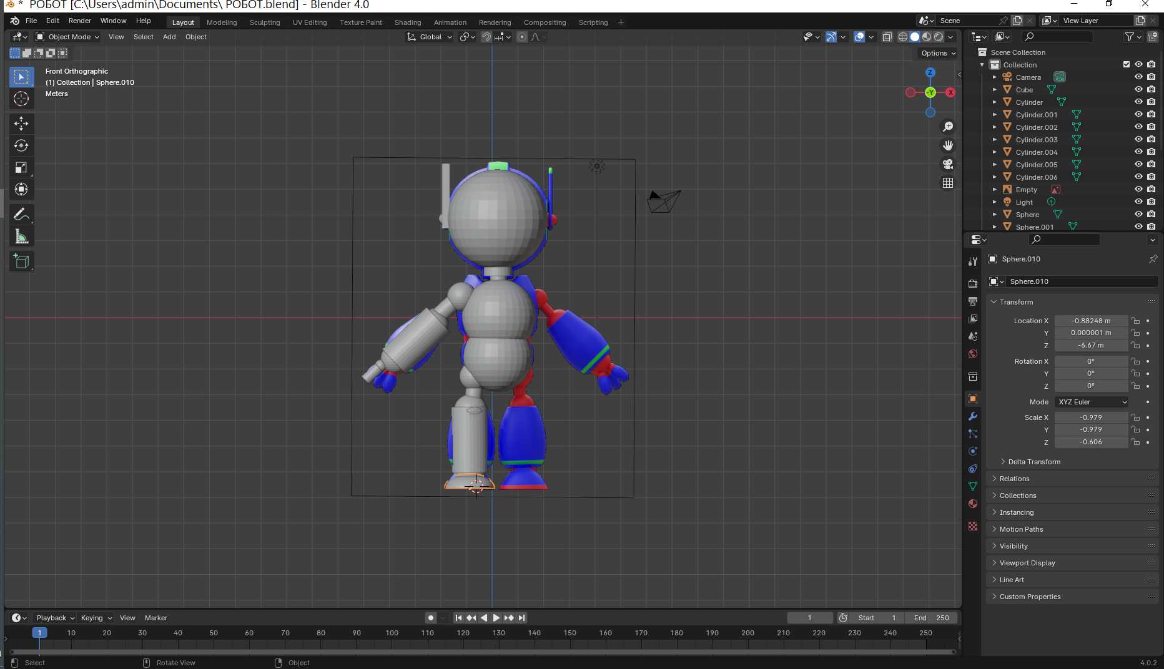
Task: Toggle lock for Location X
Action: tap(1135, 321)
